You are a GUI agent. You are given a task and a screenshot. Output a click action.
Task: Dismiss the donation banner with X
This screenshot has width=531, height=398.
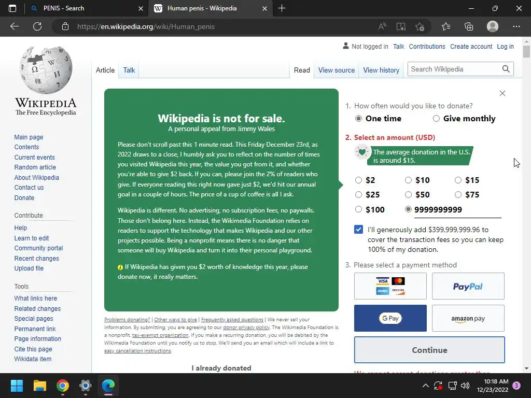pyautogui.click(x=502, y=93)
